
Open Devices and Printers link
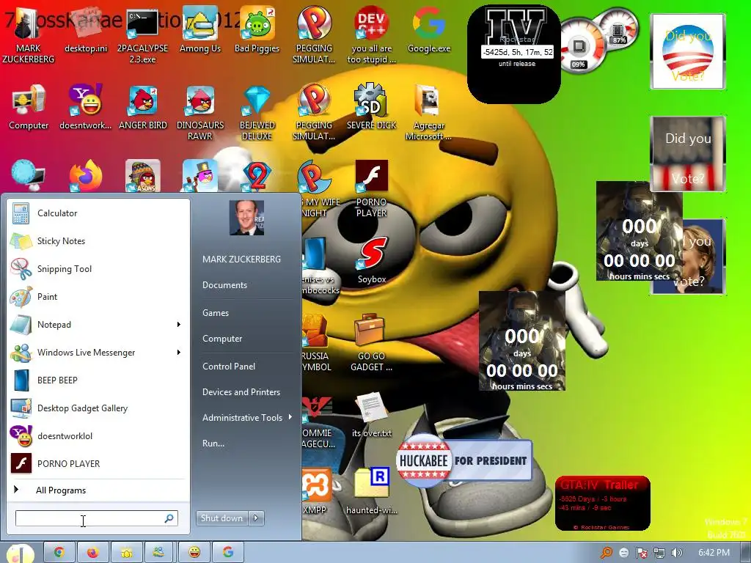pyautogui.click(x=241, y=392)
